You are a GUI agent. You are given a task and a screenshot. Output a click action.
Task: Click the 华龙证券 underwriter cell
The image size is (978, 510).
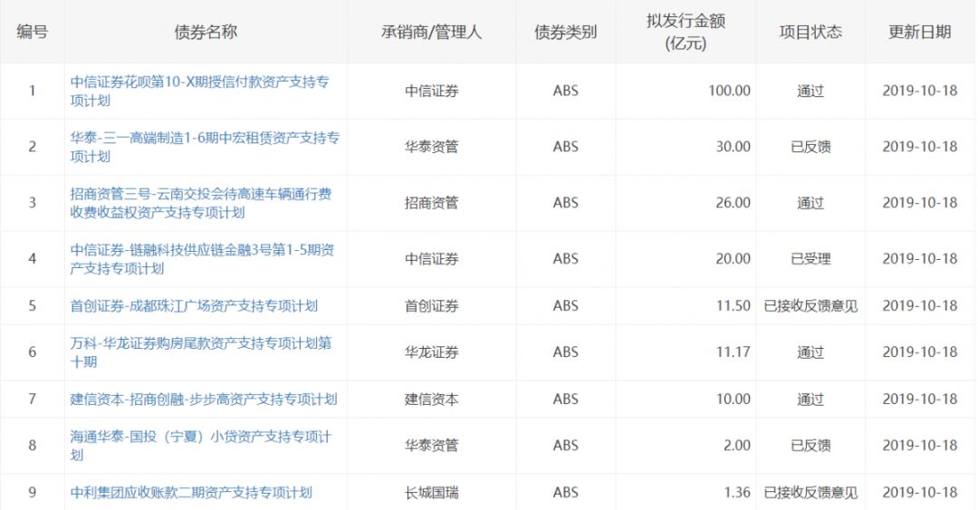tap(432, 352)
